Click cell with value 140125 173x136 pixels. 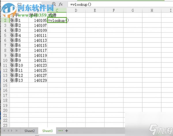38,70
